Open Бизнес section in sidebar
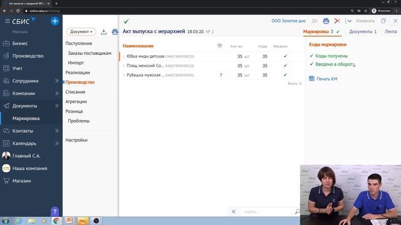 [20, 43]
